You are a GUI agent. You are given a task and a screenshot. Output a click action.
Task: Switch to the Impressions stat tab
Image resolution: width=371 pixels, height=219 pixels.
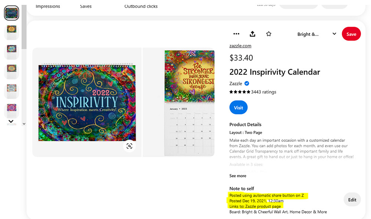48,6
